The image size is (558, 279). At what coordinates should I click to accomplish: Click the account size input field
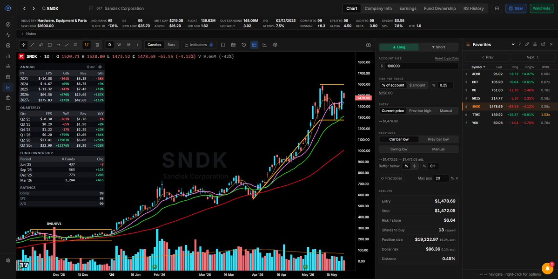[x=418, y=66]
